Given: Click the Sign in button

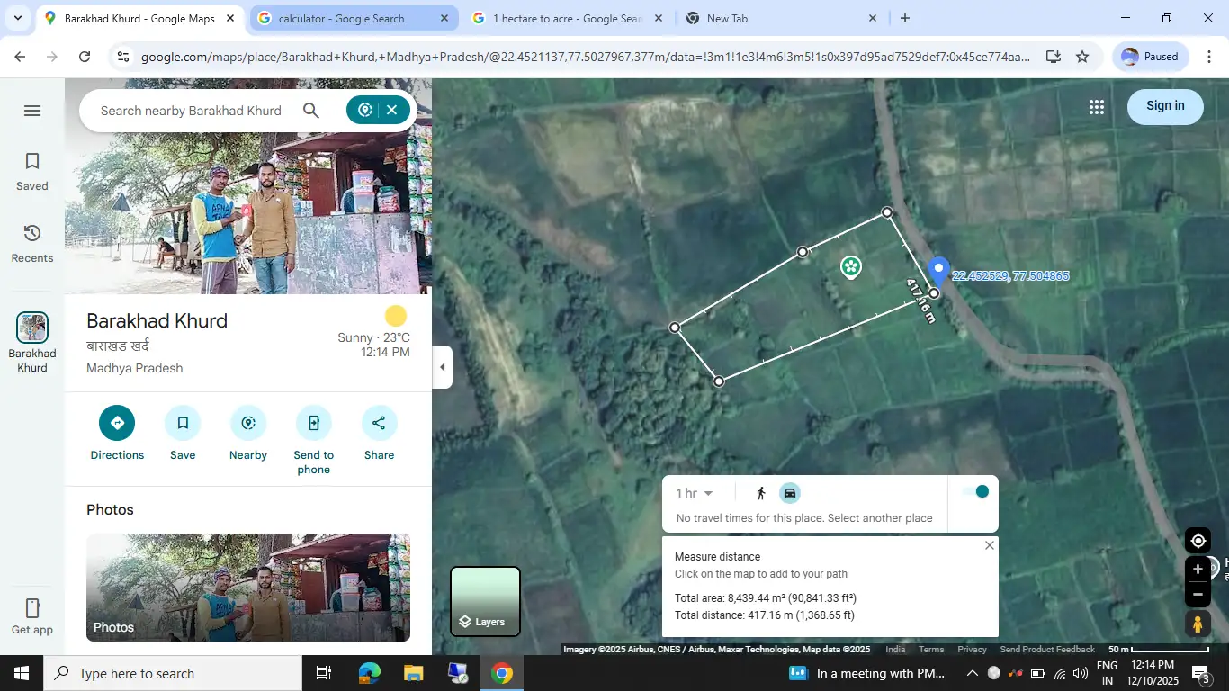Looking at the screenshot, I should (1165, 106).
